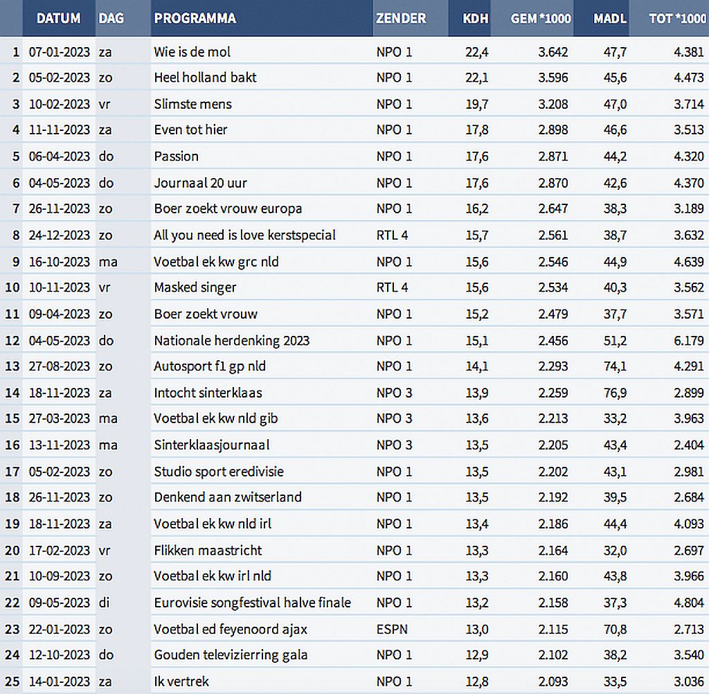Click the date 22-01-2023
This screenshot has height=694, width=709.
[60, 630]
